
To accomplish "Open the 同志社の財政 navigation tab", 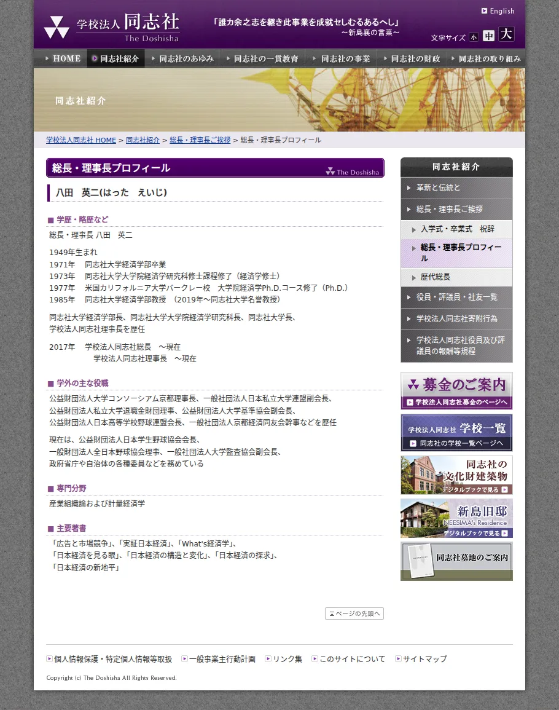I will pyautogui.click(x=412, y=58).
